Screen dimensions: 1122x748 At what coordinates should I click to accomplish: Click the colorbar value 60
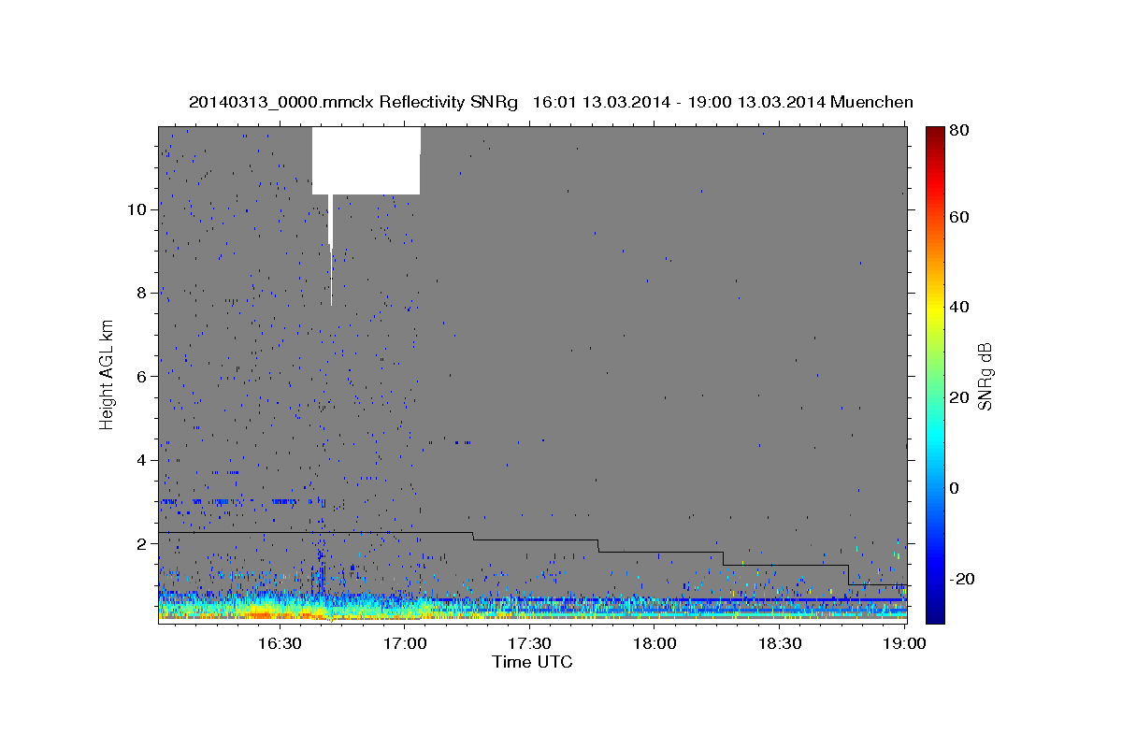(961, 217)
